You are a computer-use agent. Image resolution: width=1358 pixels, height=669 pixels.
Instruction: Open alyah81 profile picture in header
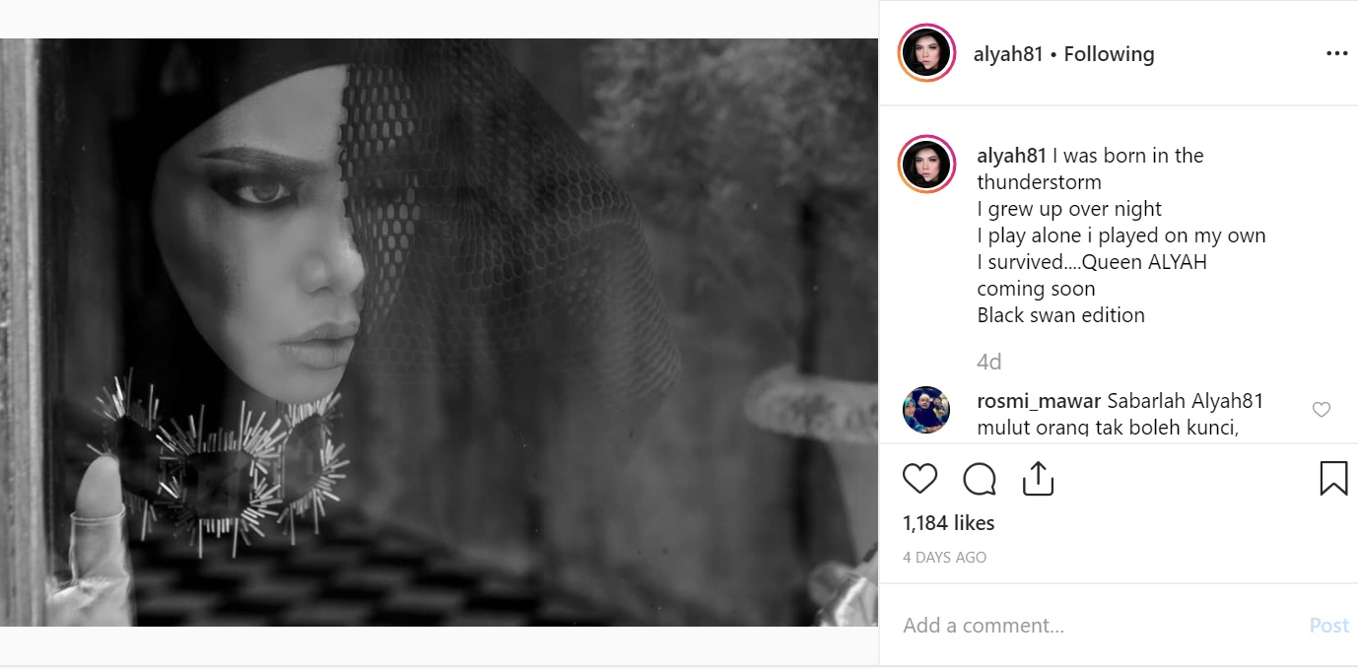click(927, 53)
